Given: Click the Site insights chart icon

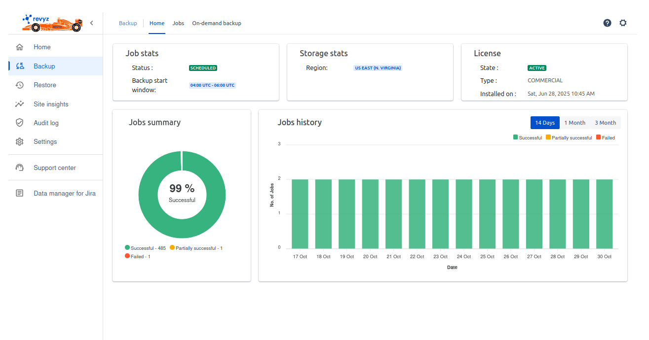Looking at the screenshot, I should (20, 104).
